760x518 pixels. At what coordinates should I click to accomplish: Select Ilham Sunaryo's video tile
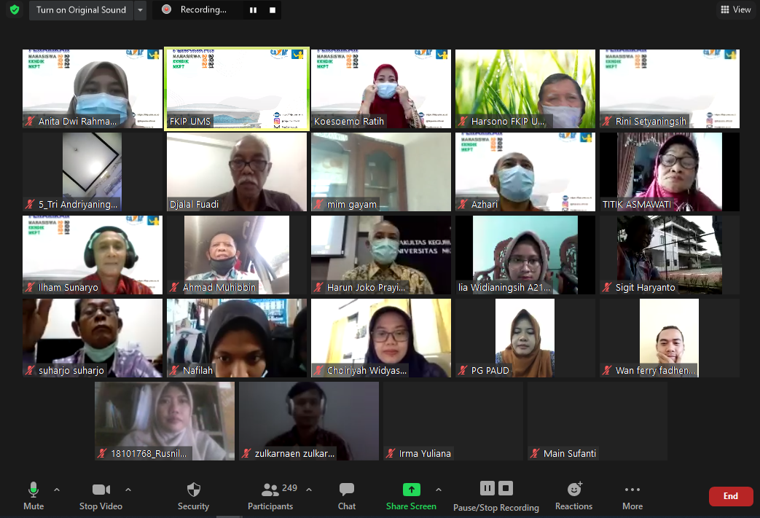93,255
